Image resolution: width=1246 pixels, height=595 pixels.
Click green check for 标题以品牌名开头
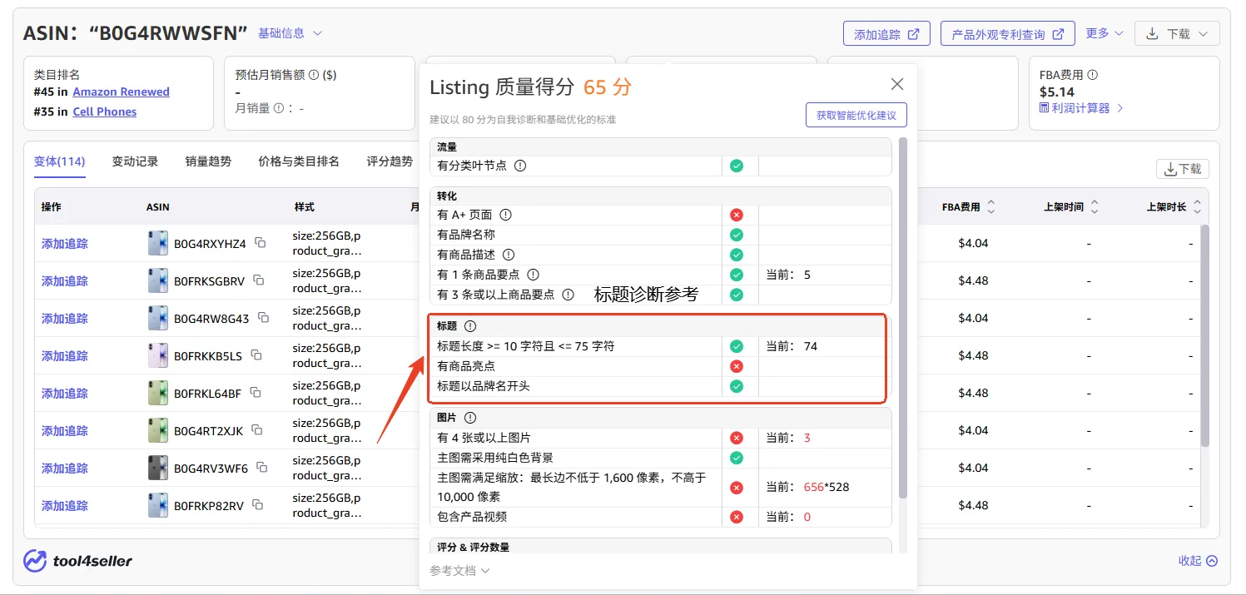point(736,386)
